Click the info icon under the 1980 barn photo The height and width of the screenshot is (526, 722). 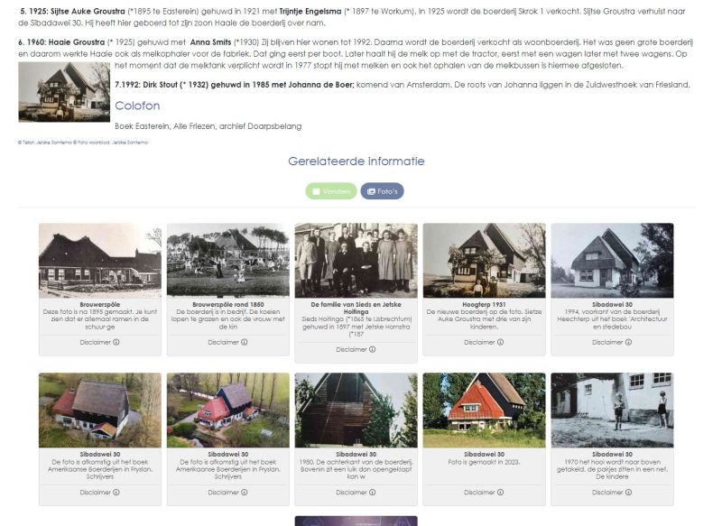(372, 493)
